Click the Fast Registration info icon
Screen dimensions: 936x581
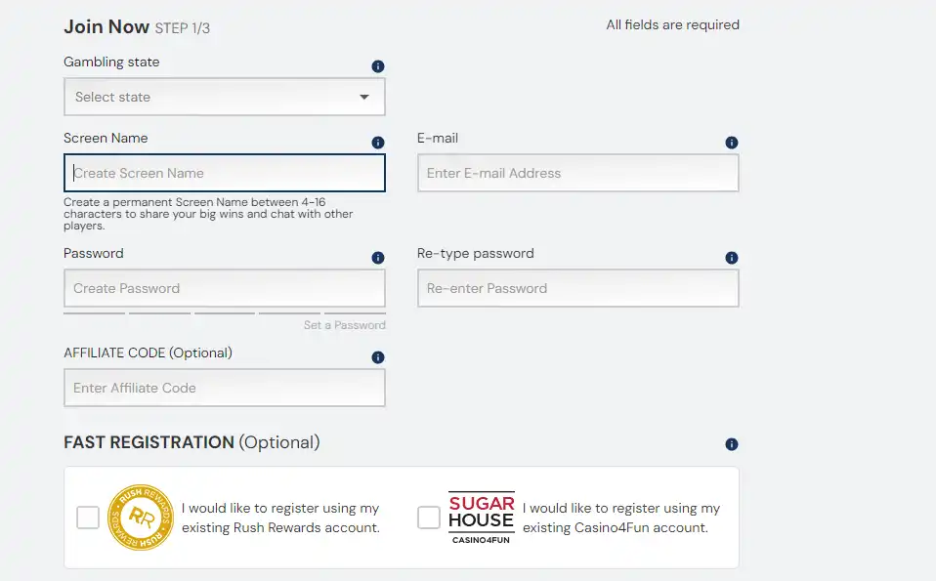732,444
